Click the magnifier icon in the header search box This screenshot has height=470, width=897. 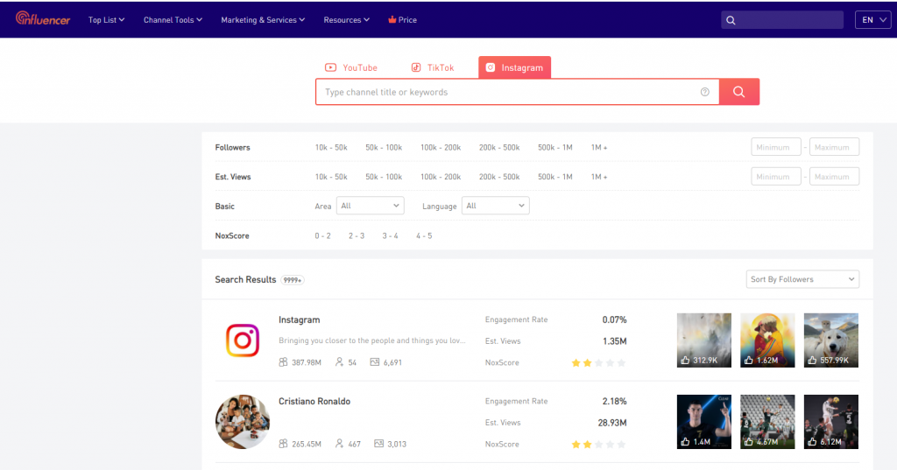731,20
